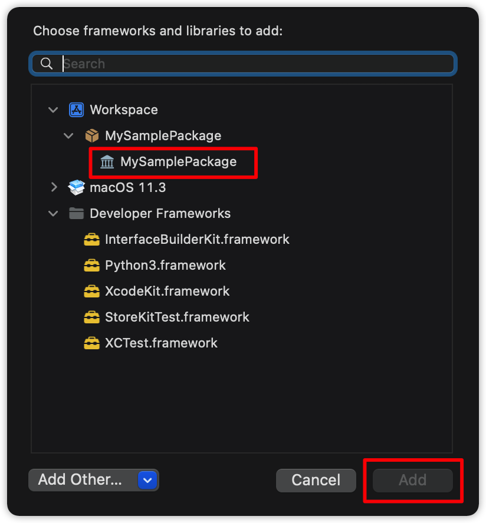Click the XCTest.framework toolbox icon

91,343
